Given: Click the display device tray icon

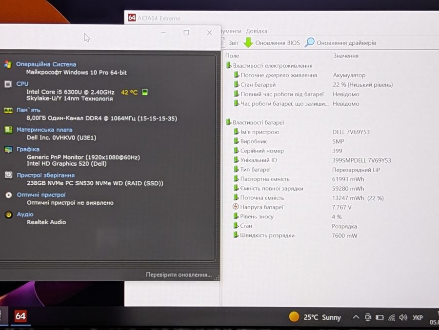Looking at the screenshot, I should [368, 317].
